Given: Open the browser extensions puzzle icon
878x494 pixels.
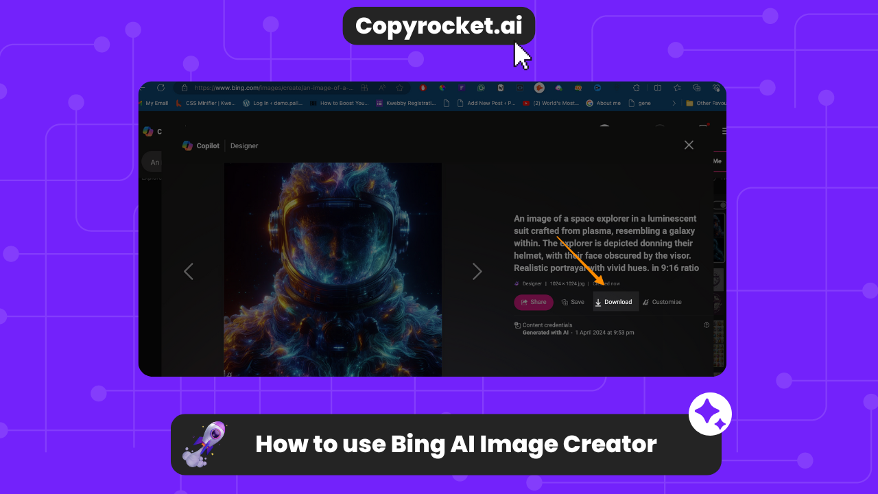Looking at the screenshot, I should [637, 88].
